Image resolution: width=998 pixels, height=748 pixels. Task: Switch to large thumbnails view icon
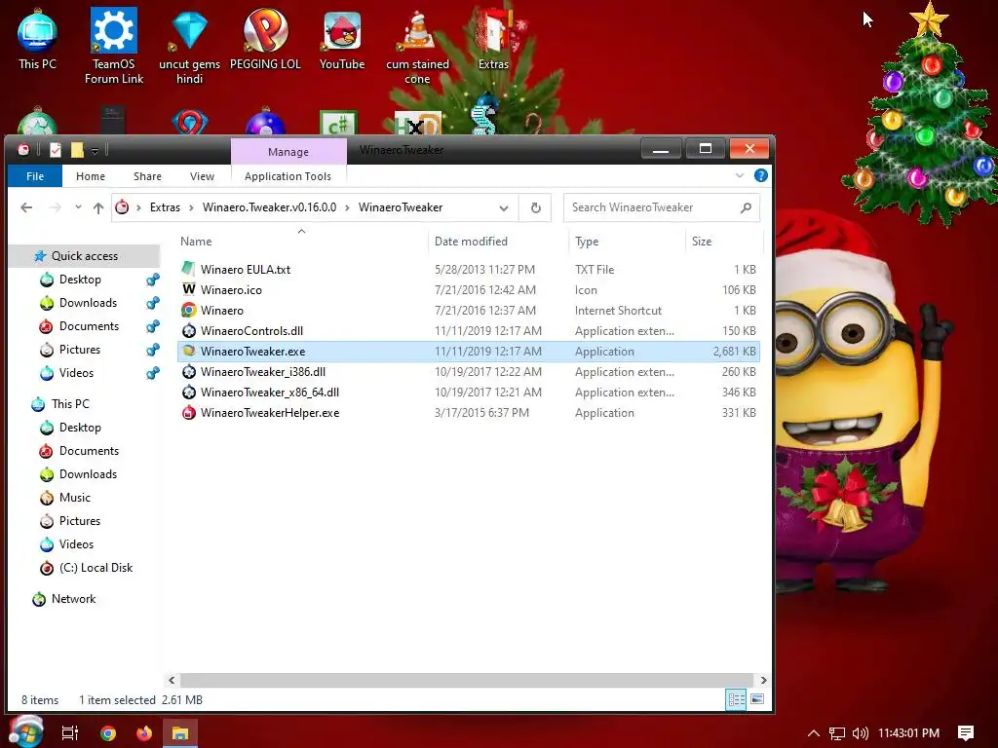pos(757,699)
